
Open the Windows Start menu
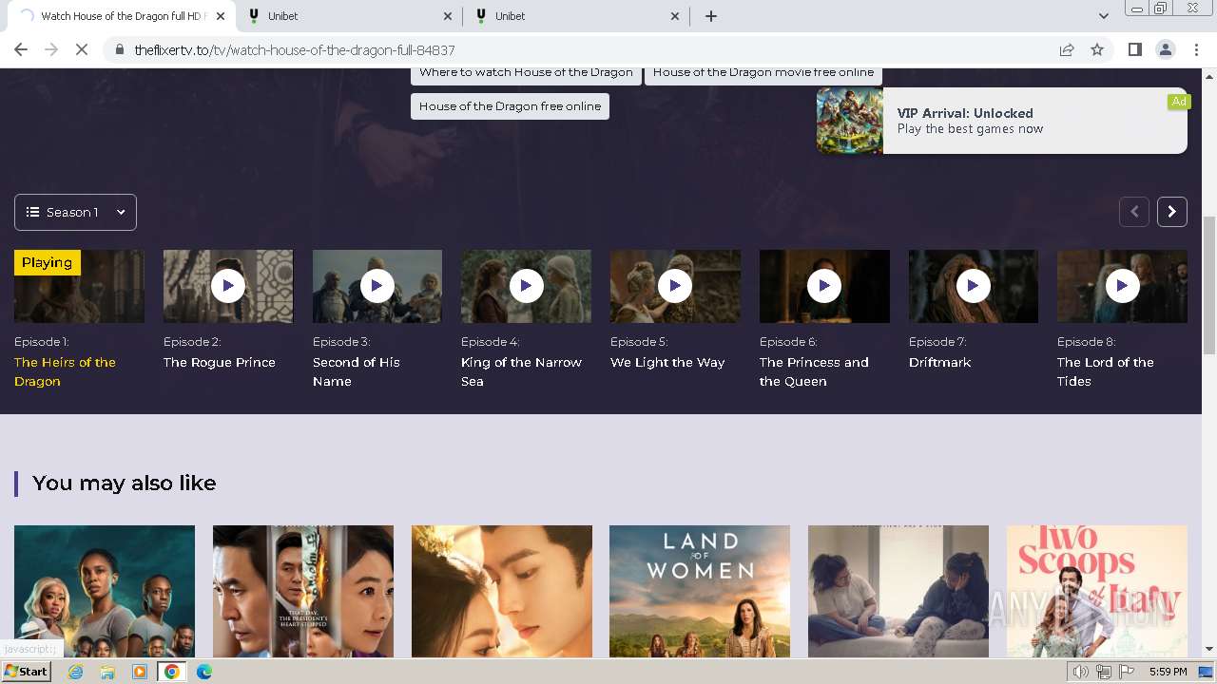point(27,672)
